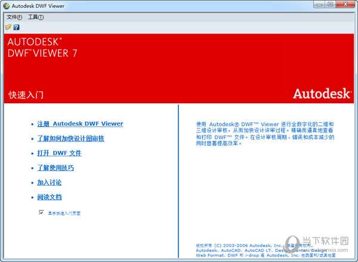Open the 工具(T) menu

click(x=36, y=17)
